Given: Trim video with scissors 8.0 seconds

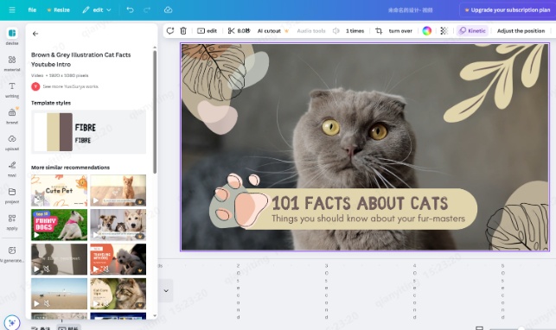Looking at the screenshot, I should point(239,31).
